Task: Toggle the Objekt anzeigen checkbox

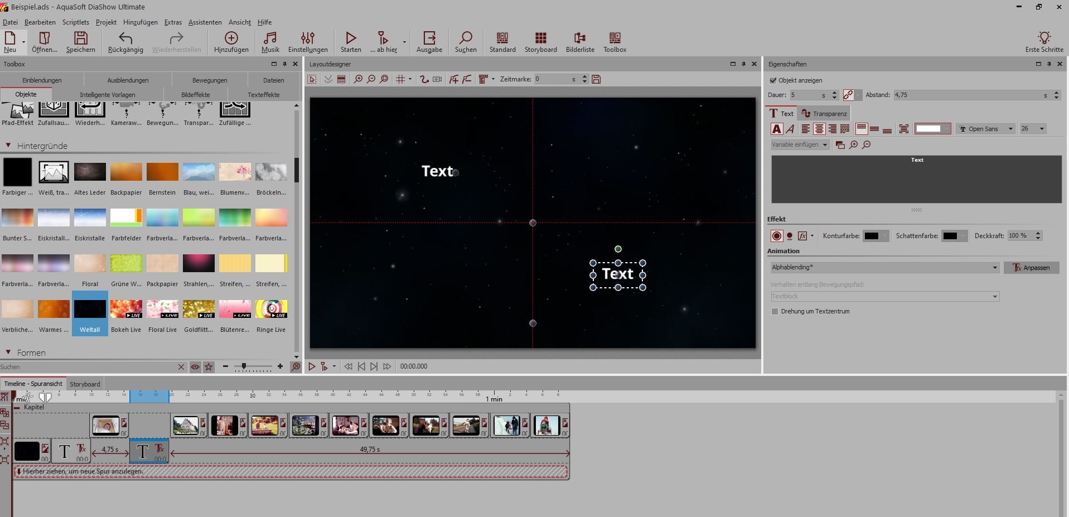Action: point(773,80)
